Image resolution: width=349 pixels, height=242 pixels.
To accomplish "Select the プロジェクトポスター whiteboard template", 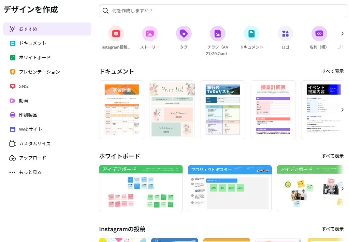I will pos(230,189).
